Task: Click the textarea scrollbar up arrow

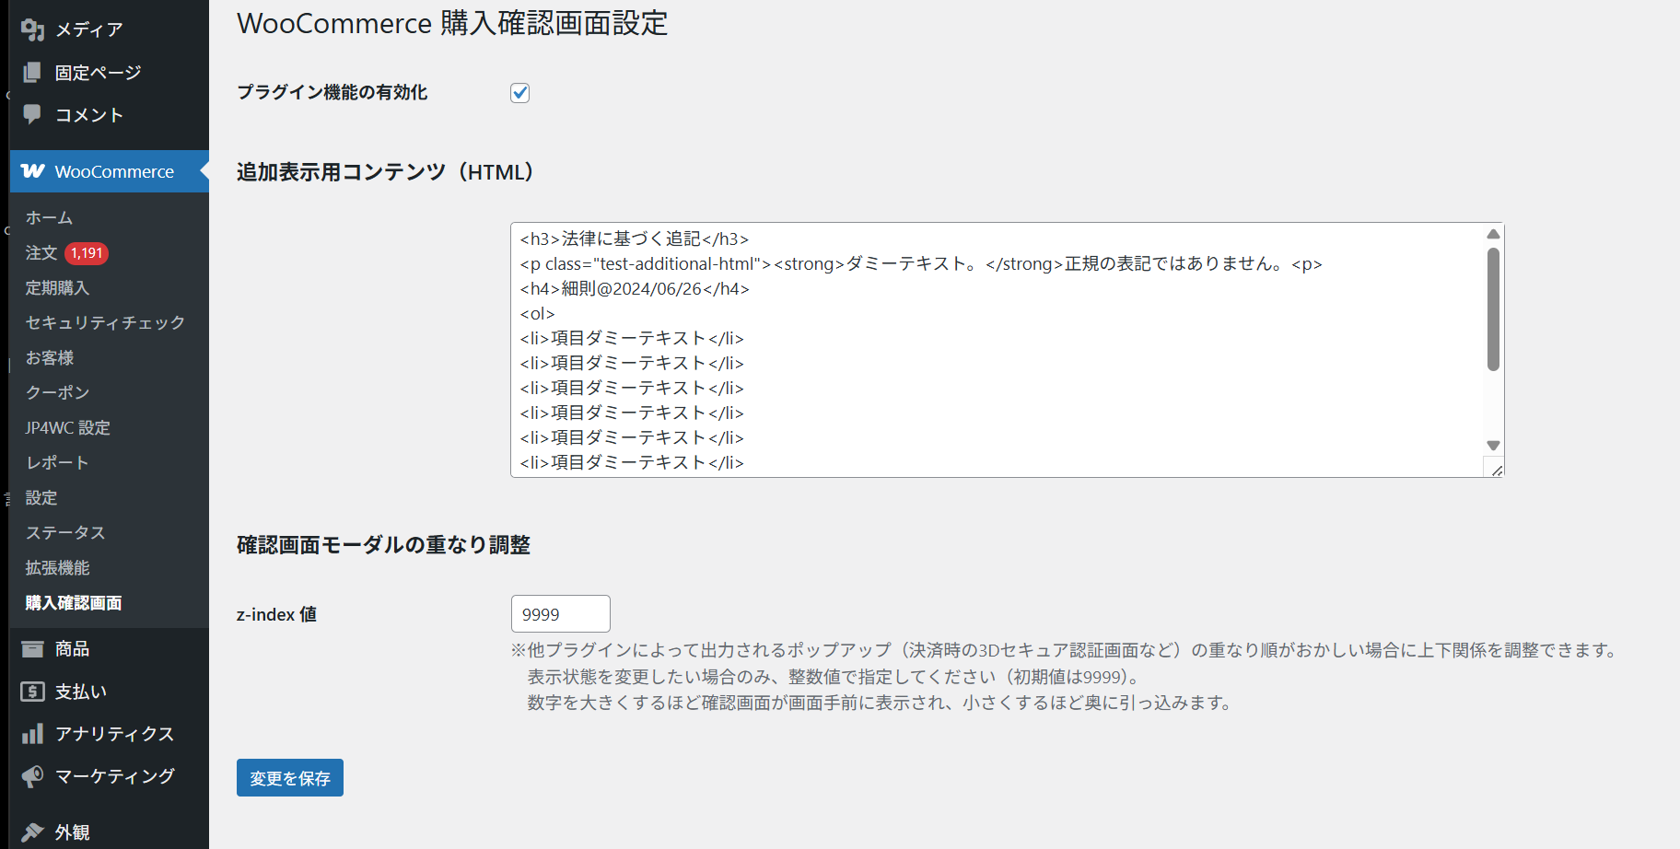Action: tap(1493, 234)
